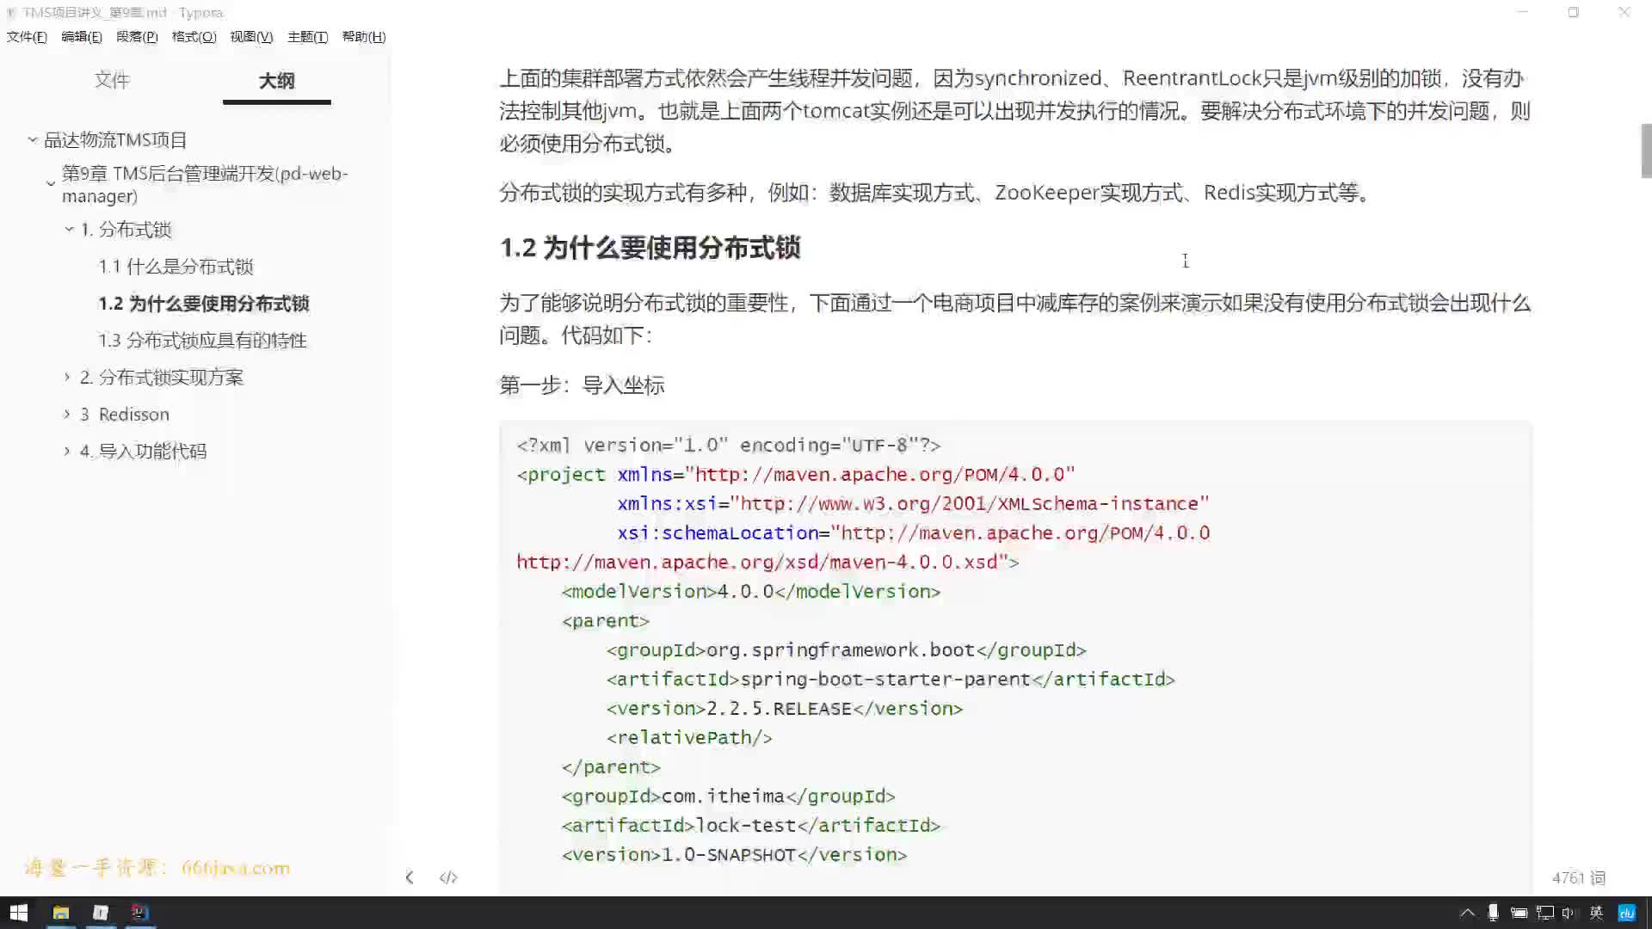Toggle source code mode icon
This screenshot has height=929, width=1652.
pyautogui.click(x=448, y=877)
